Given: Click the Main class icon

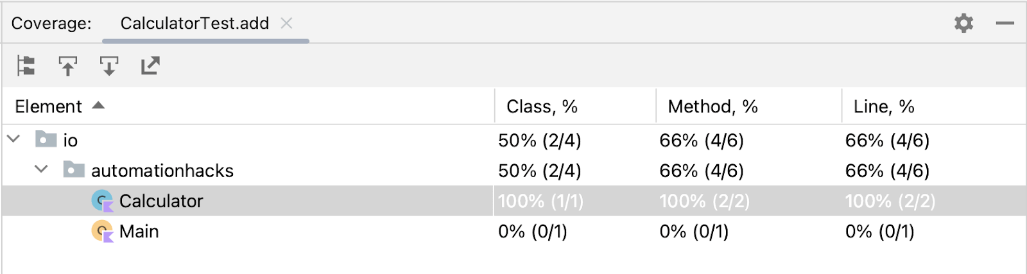Looking at the screenshot, I should click(102, 231).
